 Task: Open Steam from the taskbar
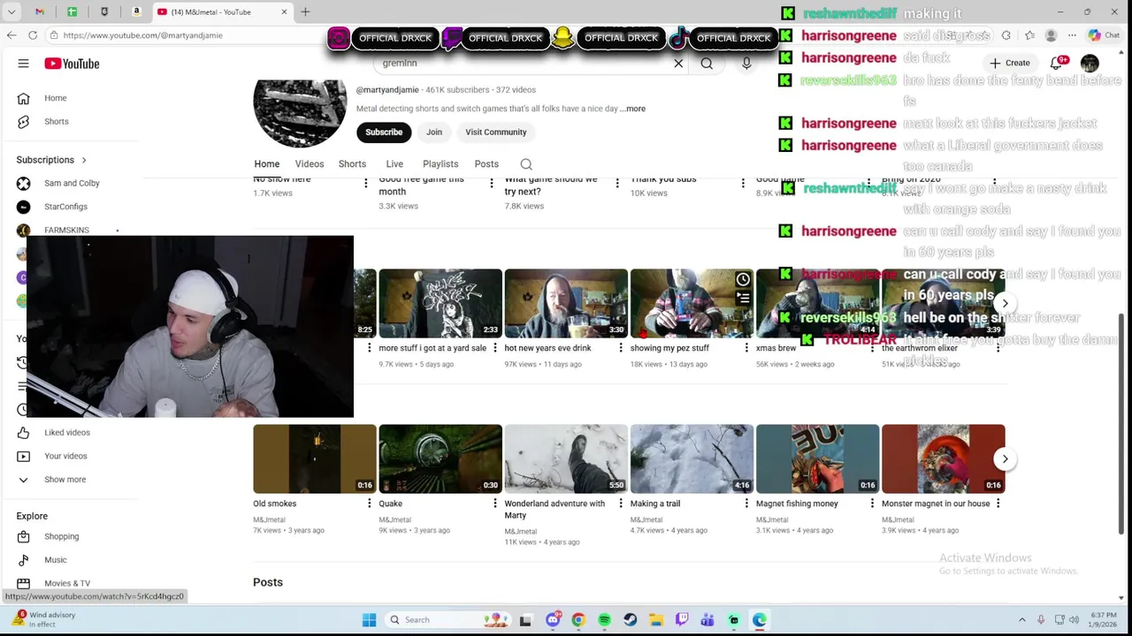(x=631, y=620)
